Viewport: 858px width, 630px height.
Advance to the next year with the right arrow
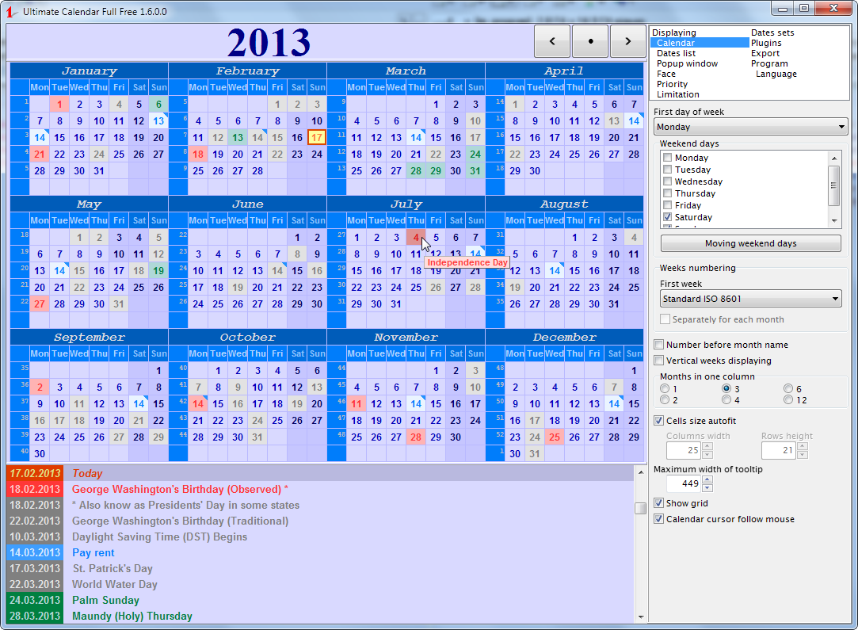628,41
